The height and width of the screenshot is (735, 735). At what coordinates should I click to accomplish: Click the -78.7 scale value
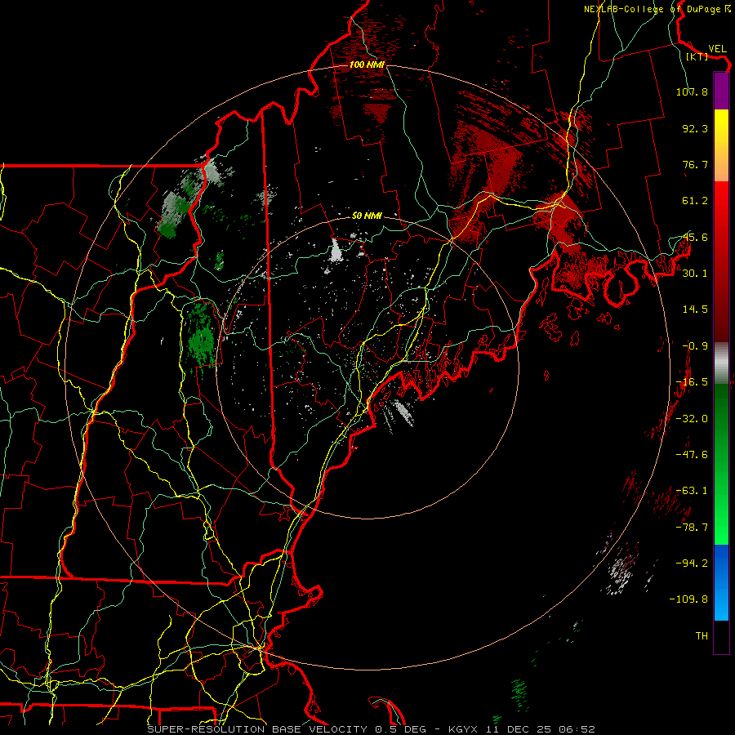pyautogui.click(x=692, y=528)
